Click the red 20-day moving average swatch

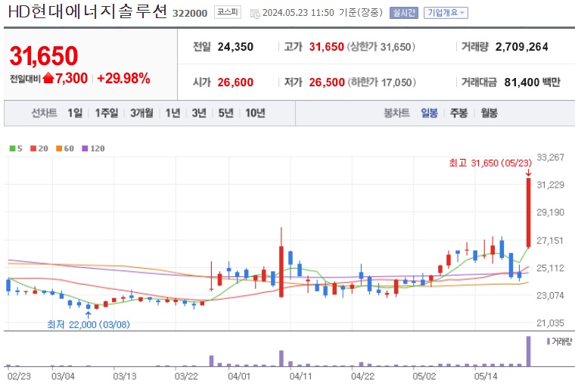pos(33,148)
